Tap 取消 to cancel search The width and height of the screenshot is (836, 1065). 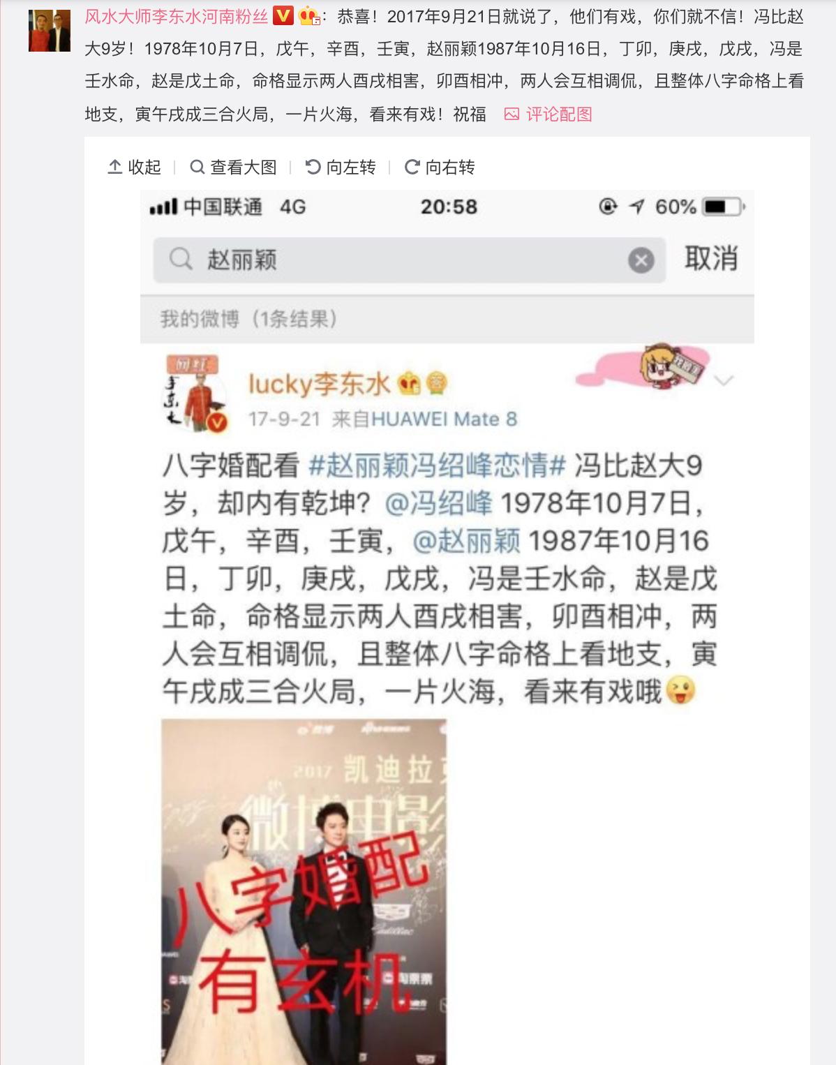(711, 259)
